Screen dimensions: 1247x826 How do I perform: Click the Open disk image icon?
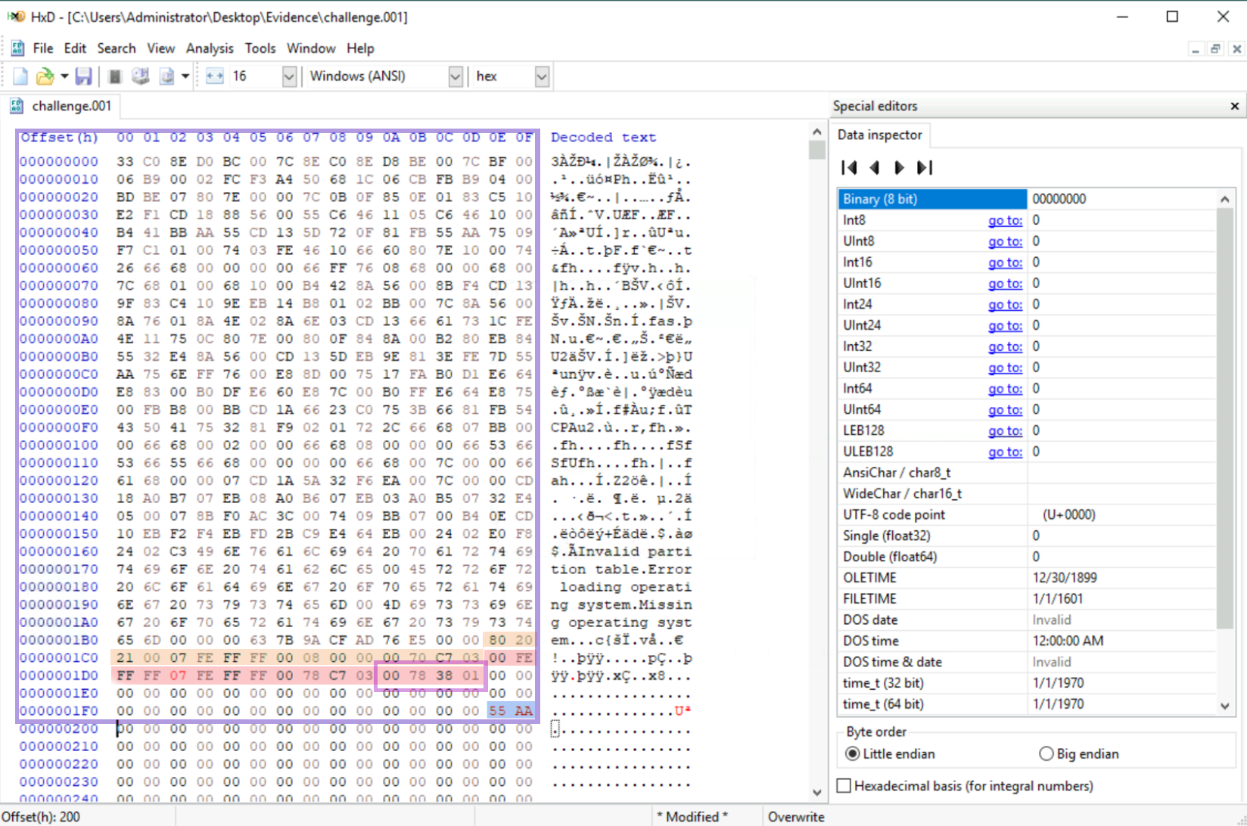[x=166, y=76]
